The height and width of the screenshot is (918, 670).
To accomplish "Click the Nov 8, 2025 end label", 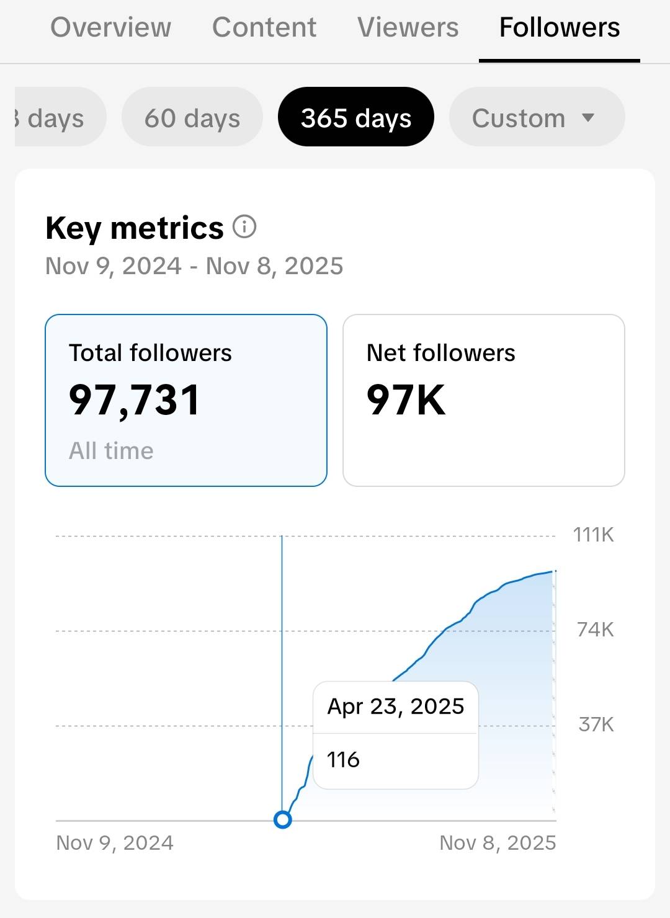I will click(498, 843).
